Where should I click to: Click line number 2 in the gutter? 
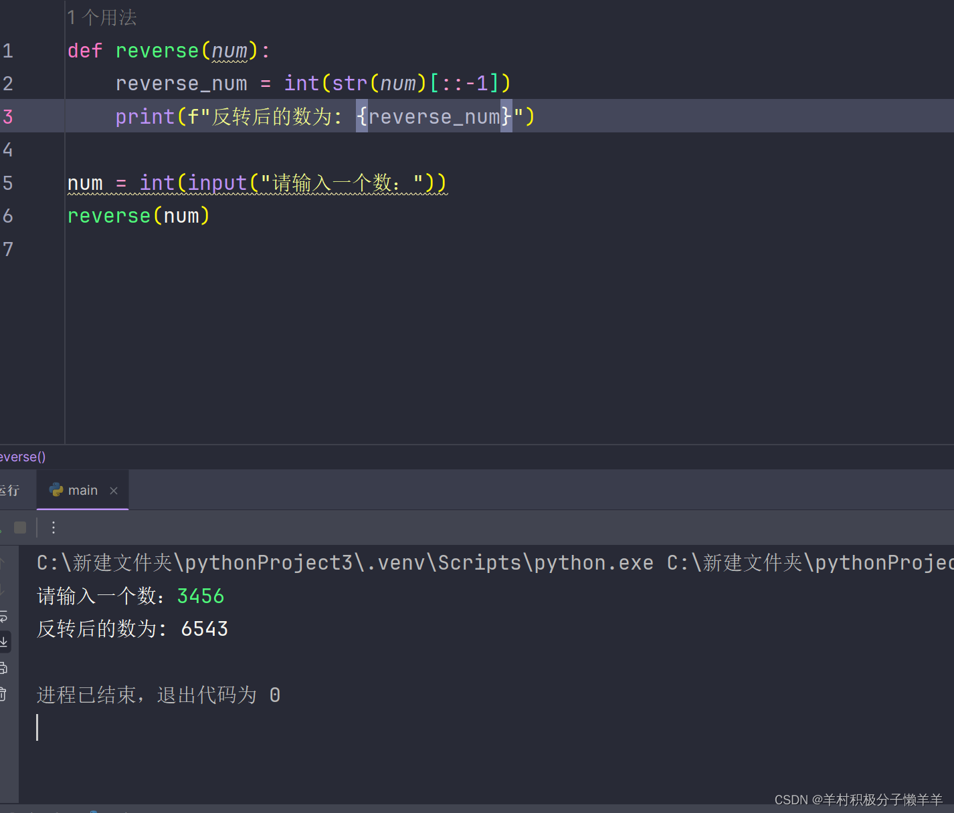(8, 84)
